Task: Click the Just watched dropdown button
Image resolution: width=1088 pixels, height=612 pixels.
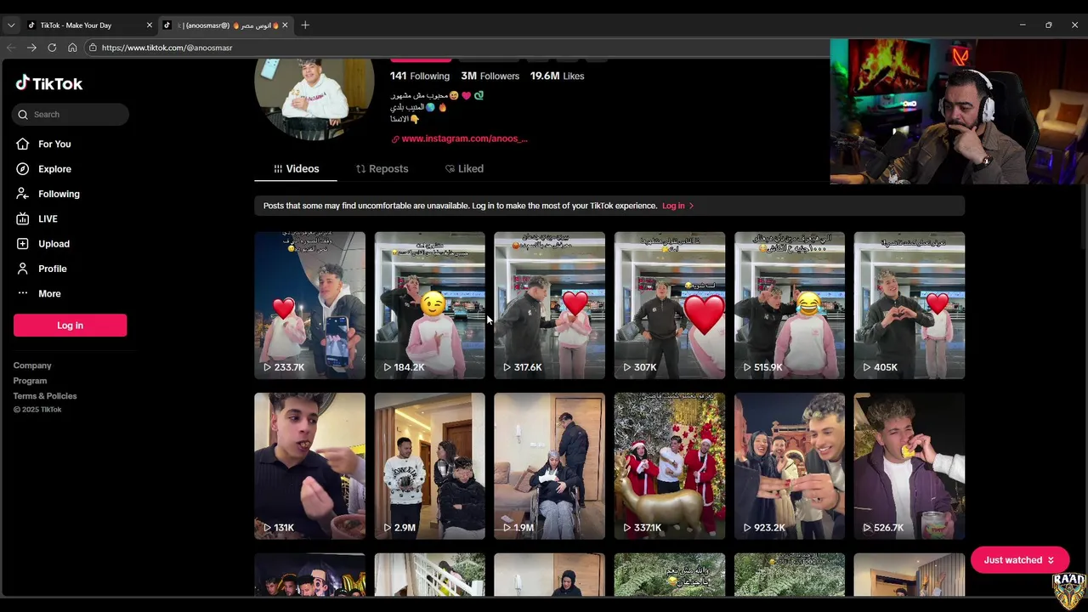Action: click(1019, 560)
